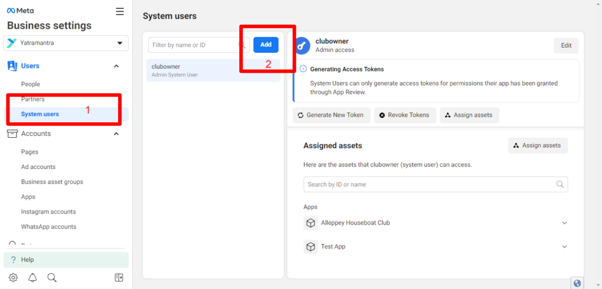Screen dimensions: 602x289
Task: Open the Help button in sidebar
Action: pos(66,260)
